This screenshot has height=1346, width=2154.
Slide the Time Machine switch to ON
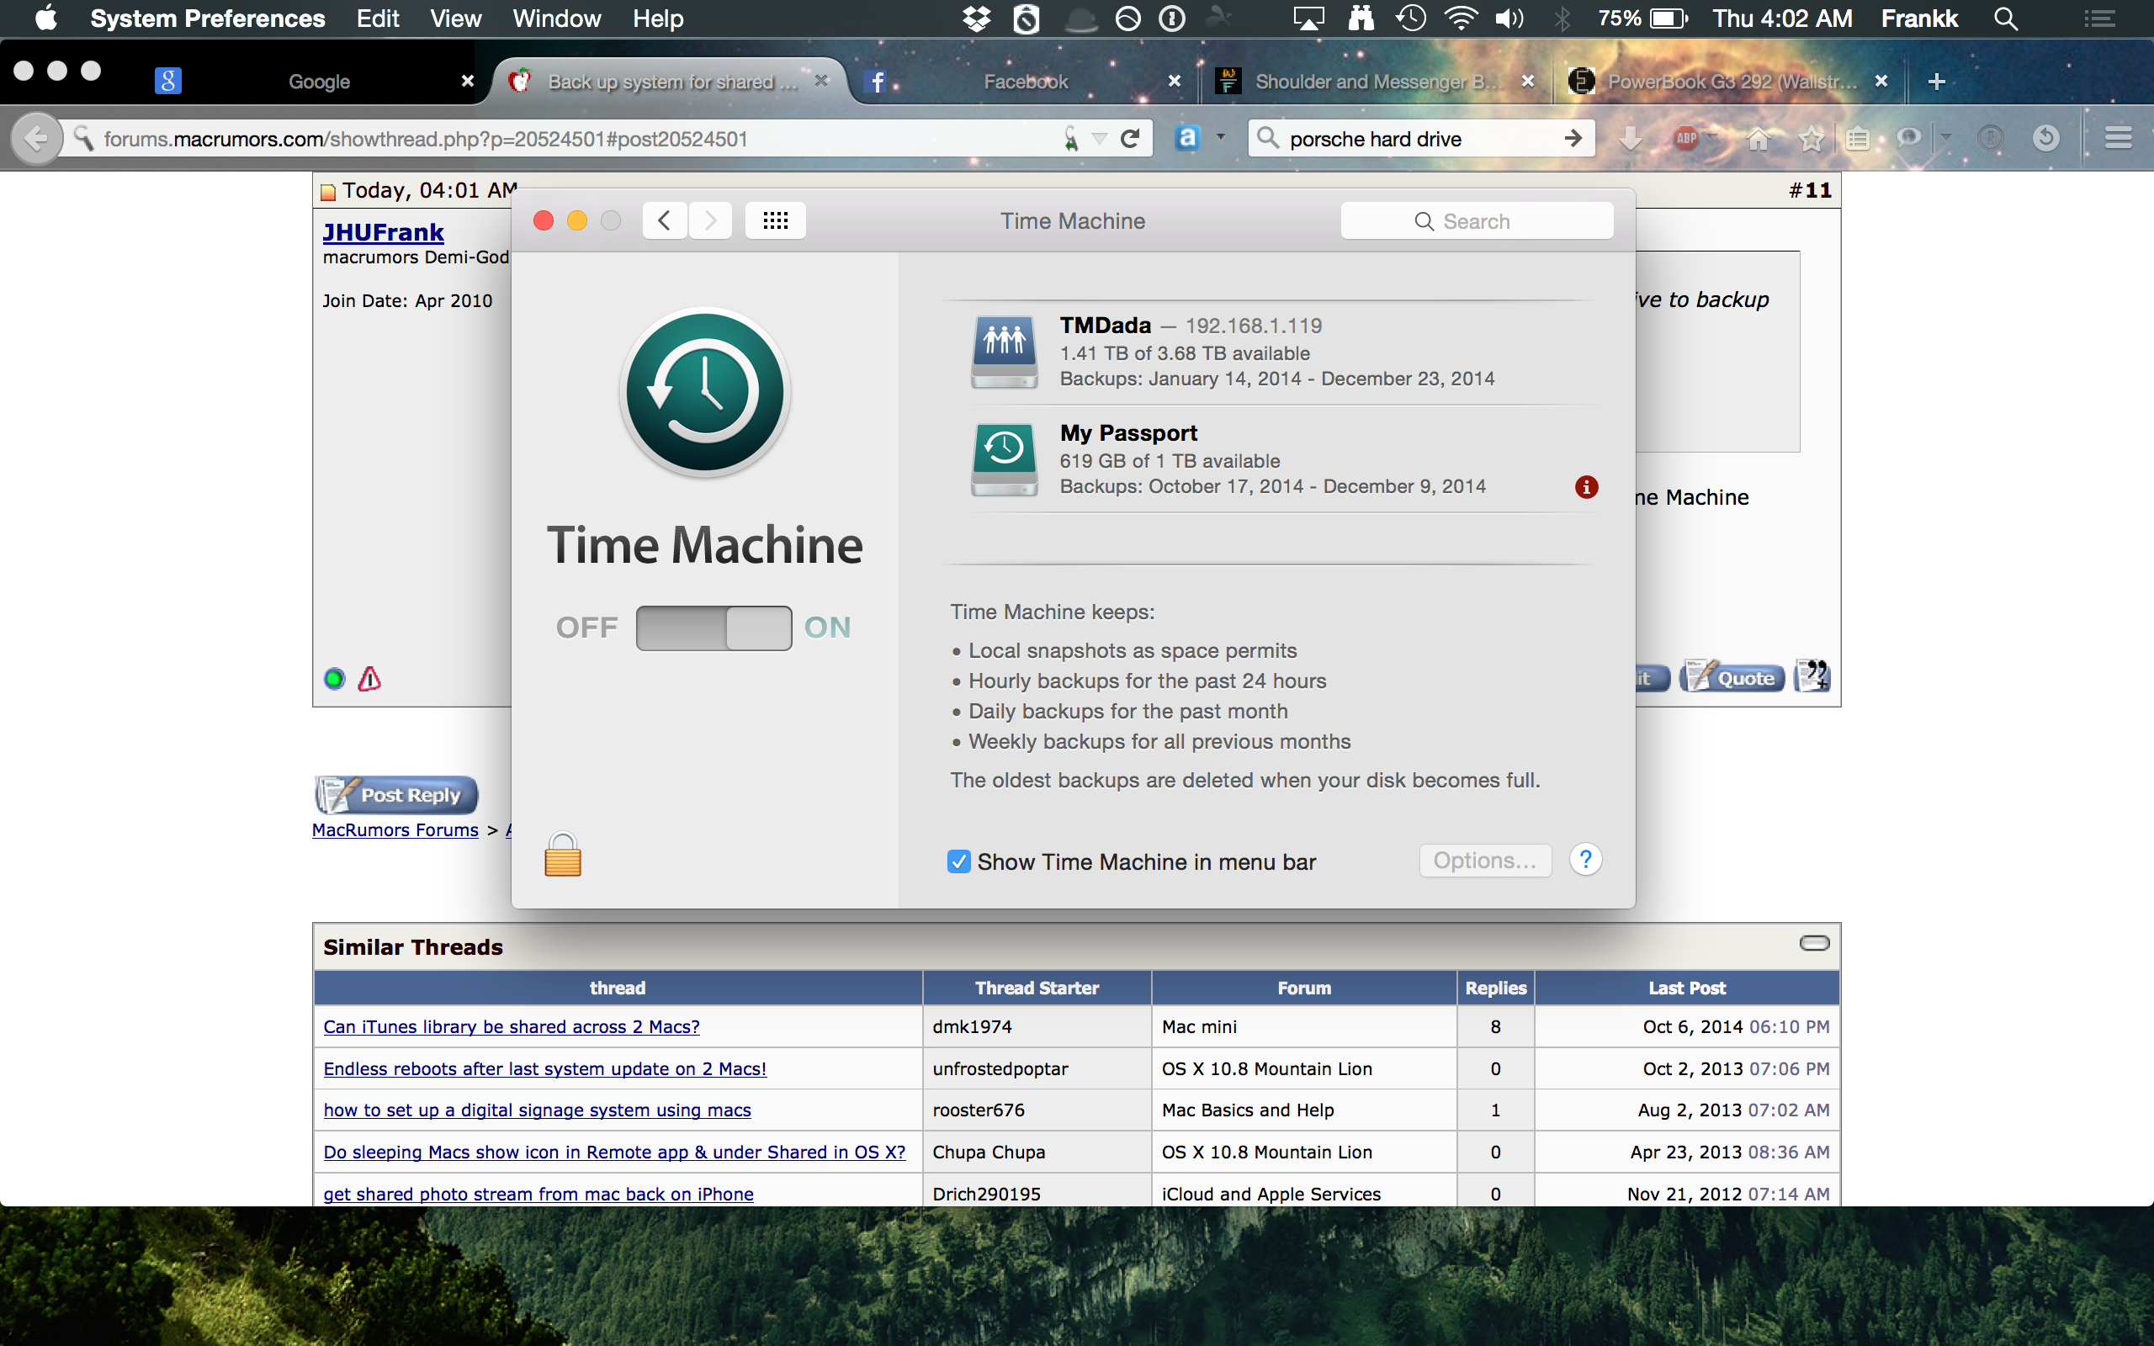pyautogui.click(x=757, y=628)
